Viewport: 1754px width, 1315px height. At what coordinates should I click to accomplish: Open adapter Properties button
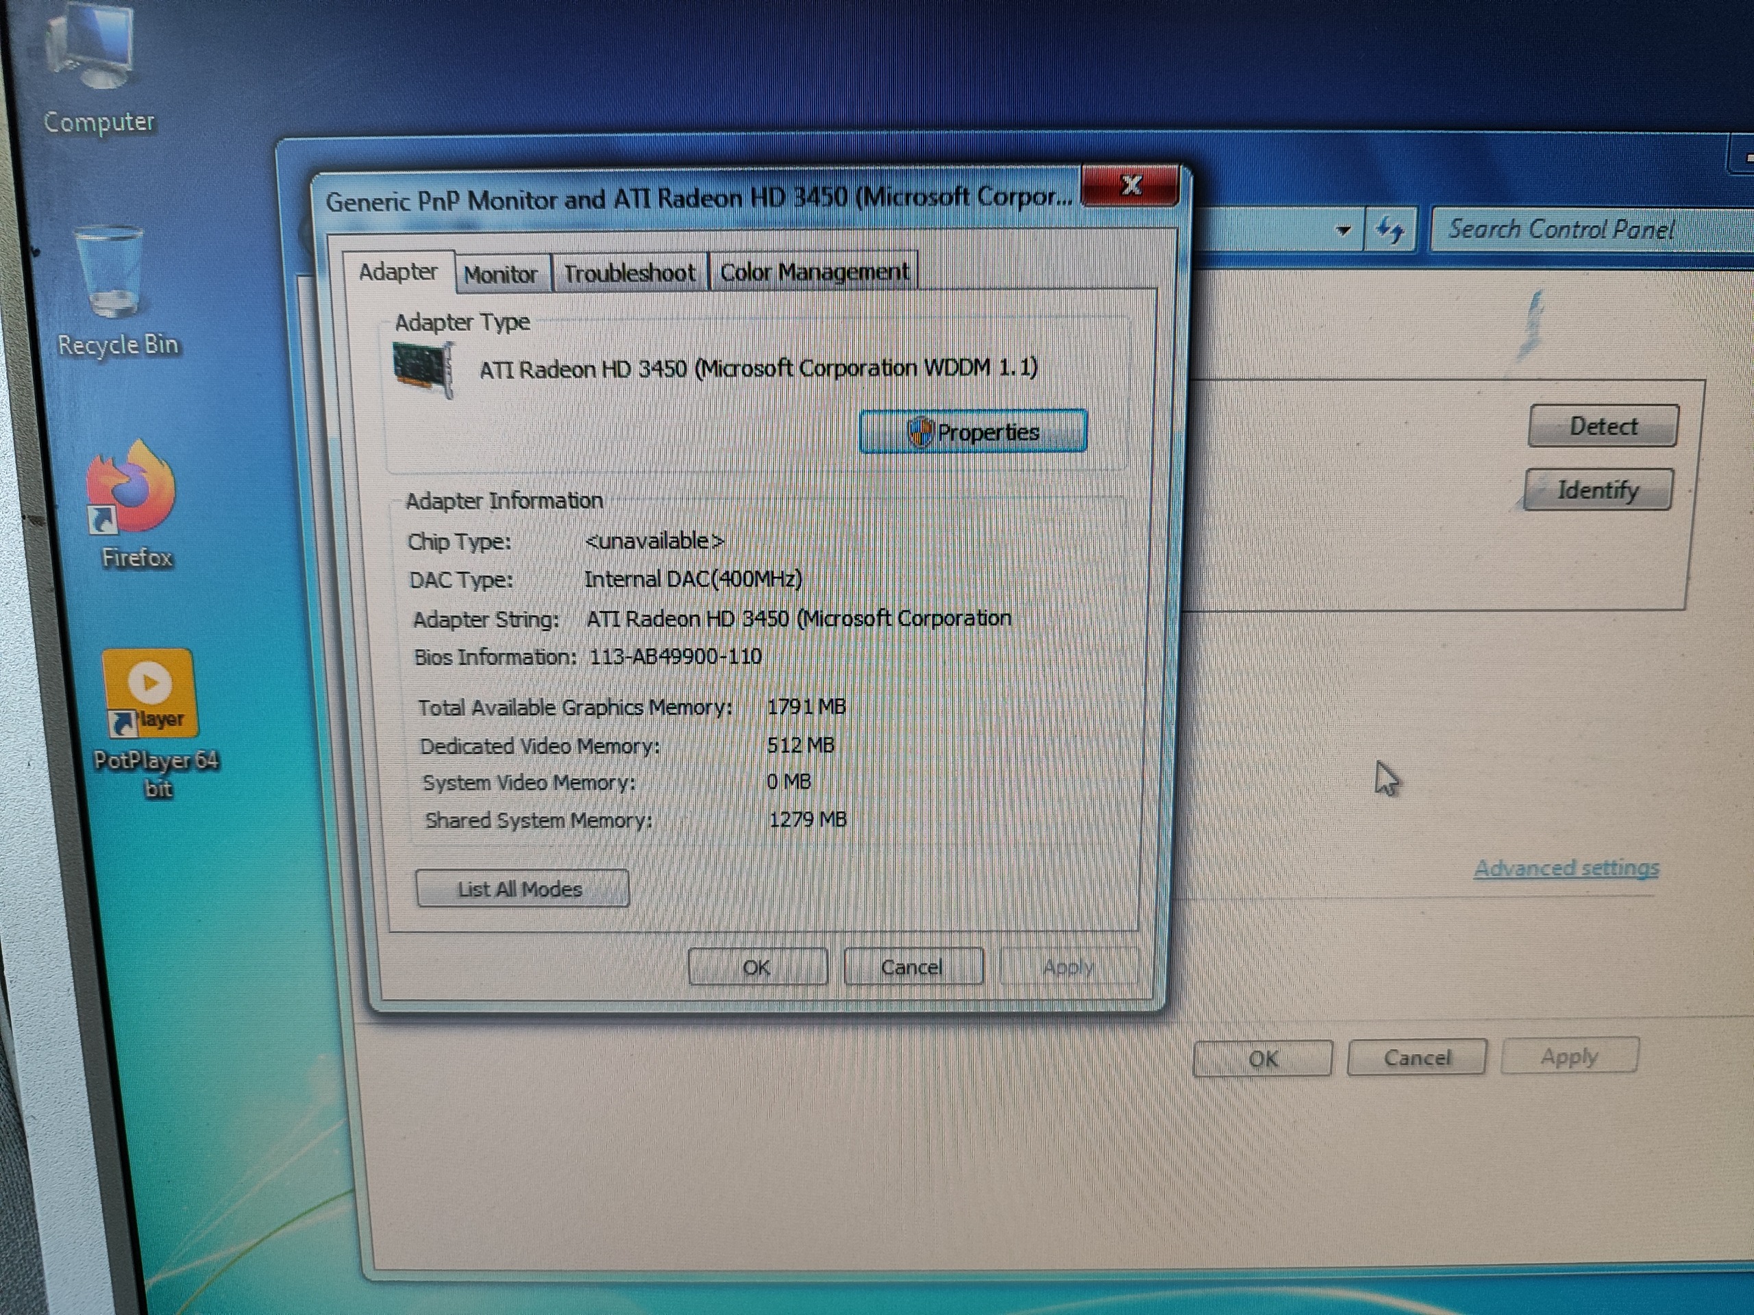[x=973, y=432]
